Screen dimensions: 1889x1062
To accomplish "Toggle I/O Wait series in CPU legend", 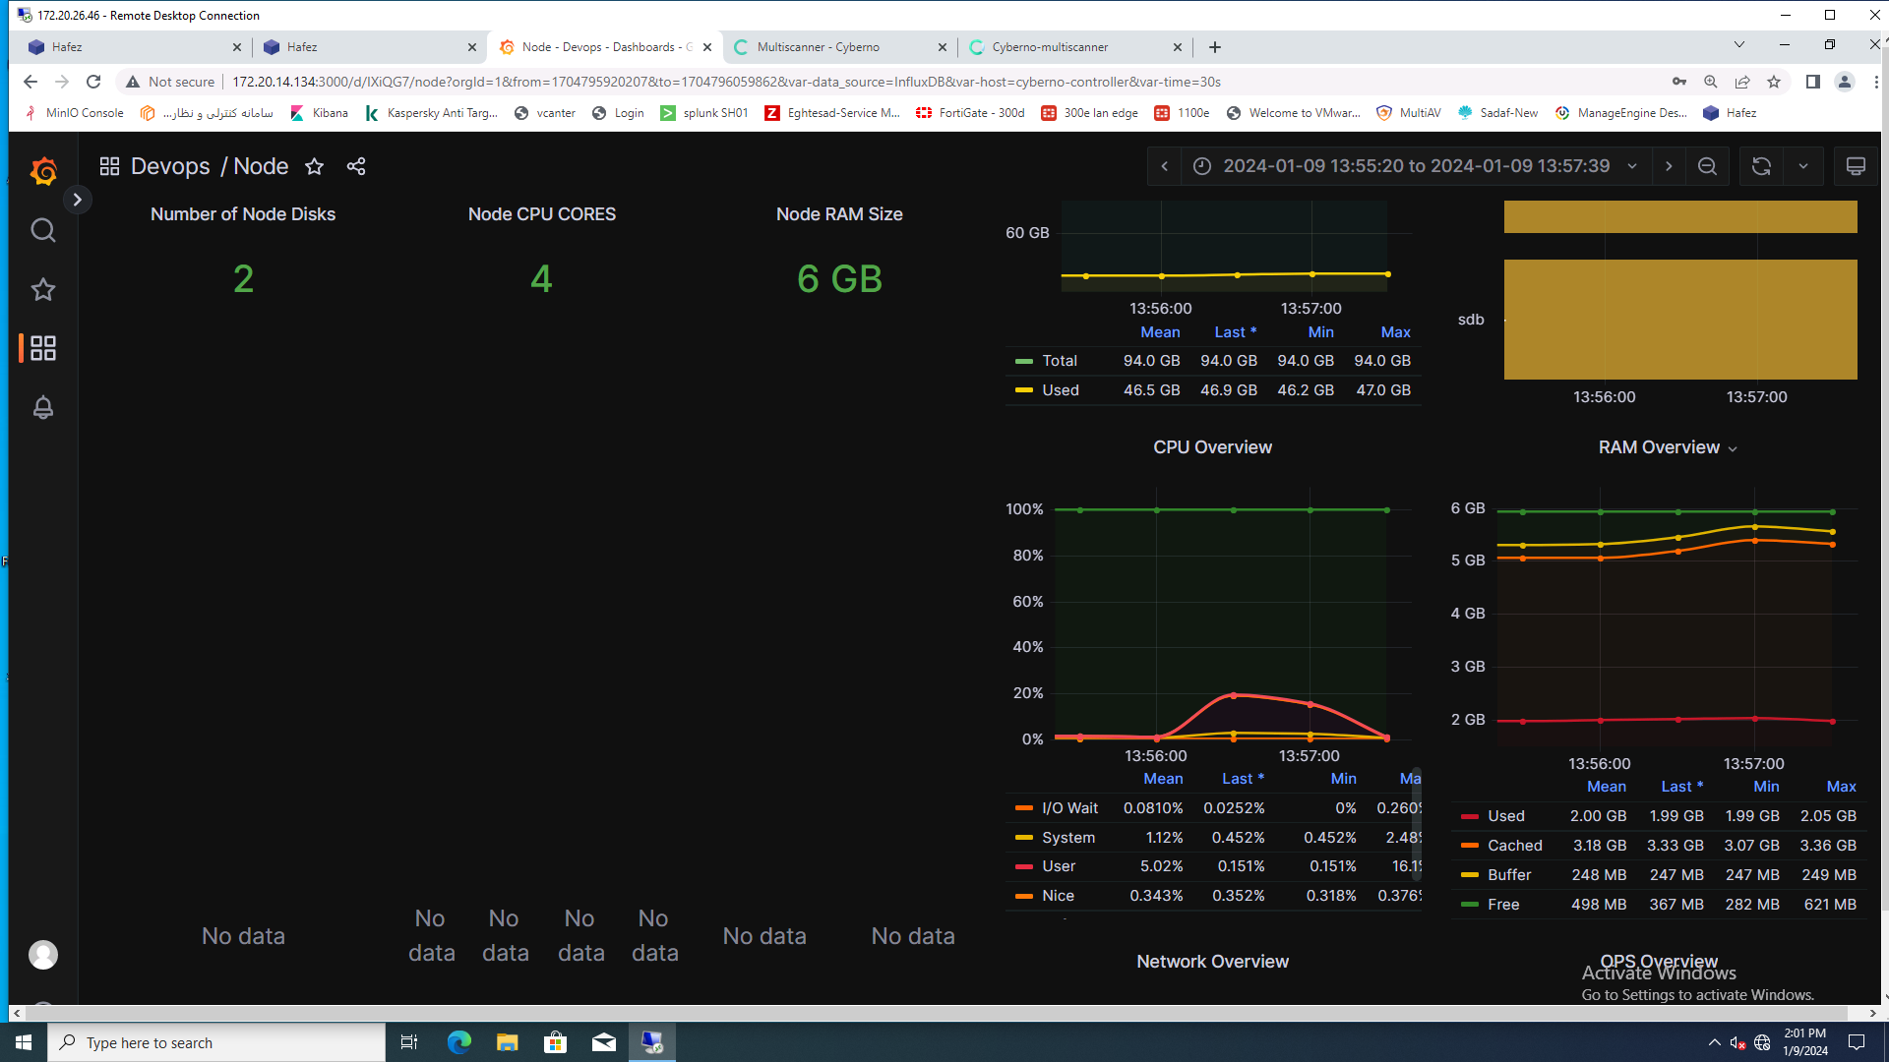I will point(1069,808).
